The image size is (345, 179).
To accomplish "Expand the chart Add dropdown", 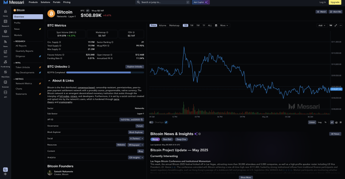I will pyautogui.click(x=322, y=25).
